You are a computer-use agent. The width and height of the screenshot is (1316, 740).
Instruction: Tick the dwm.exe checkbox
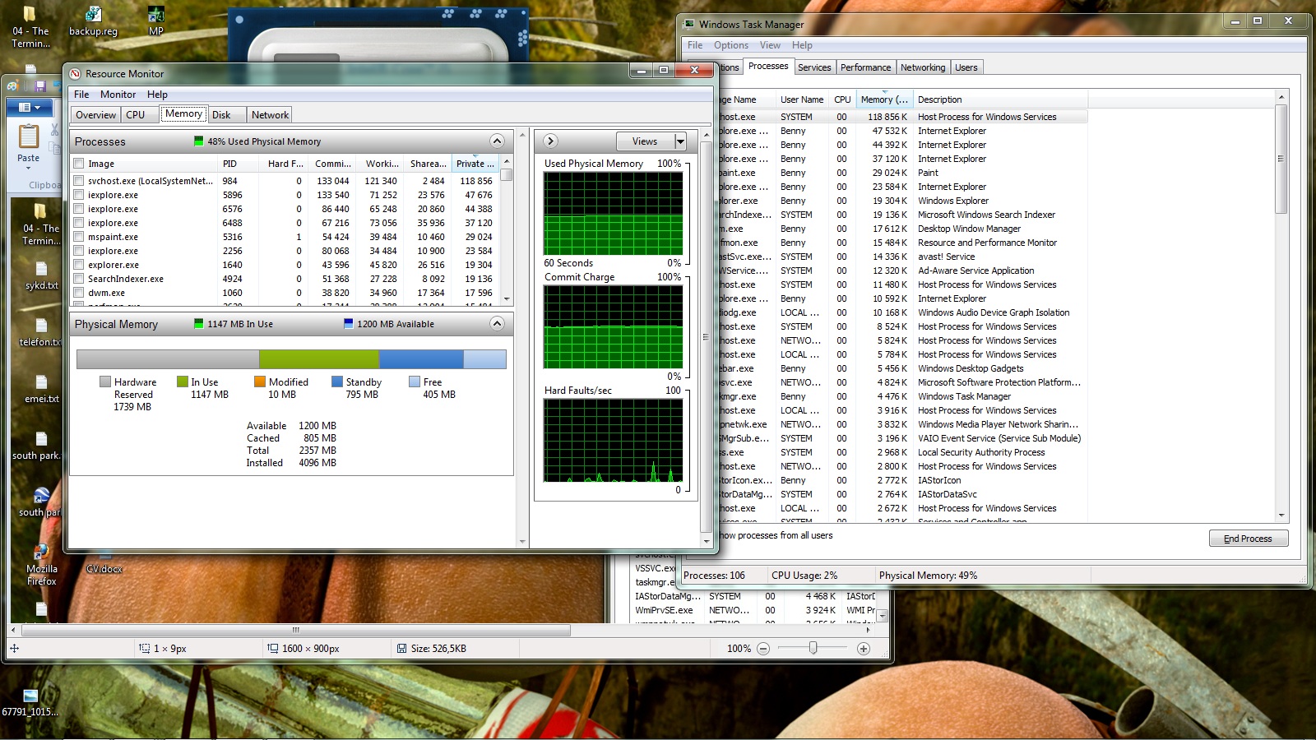pos(79,293)
